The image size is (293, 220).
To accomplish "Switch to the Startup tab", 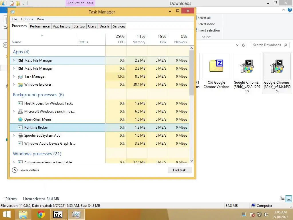I will [x=79, y=26].
